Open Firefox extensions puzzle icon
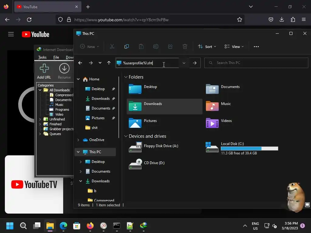 293,19
